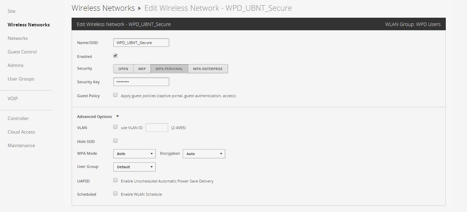Open Cloud Access settings
The width and height of the screenshot is (467, 212).
[x=21, y=132]
